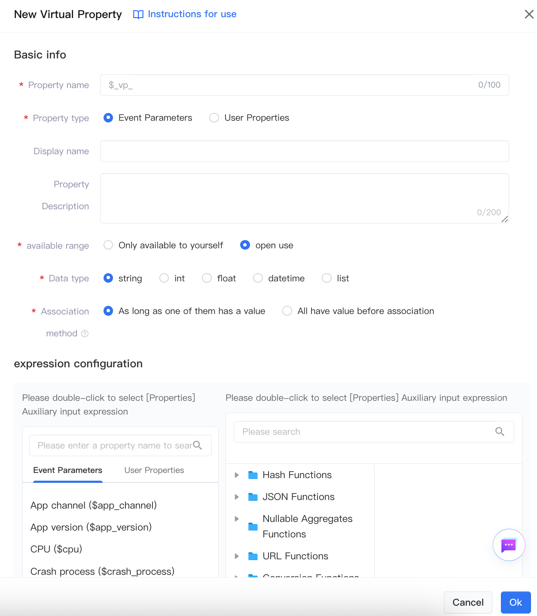Click the property name search magnifier icon
This screenshot has width=537, height=616.
click(x=198, y=445)
